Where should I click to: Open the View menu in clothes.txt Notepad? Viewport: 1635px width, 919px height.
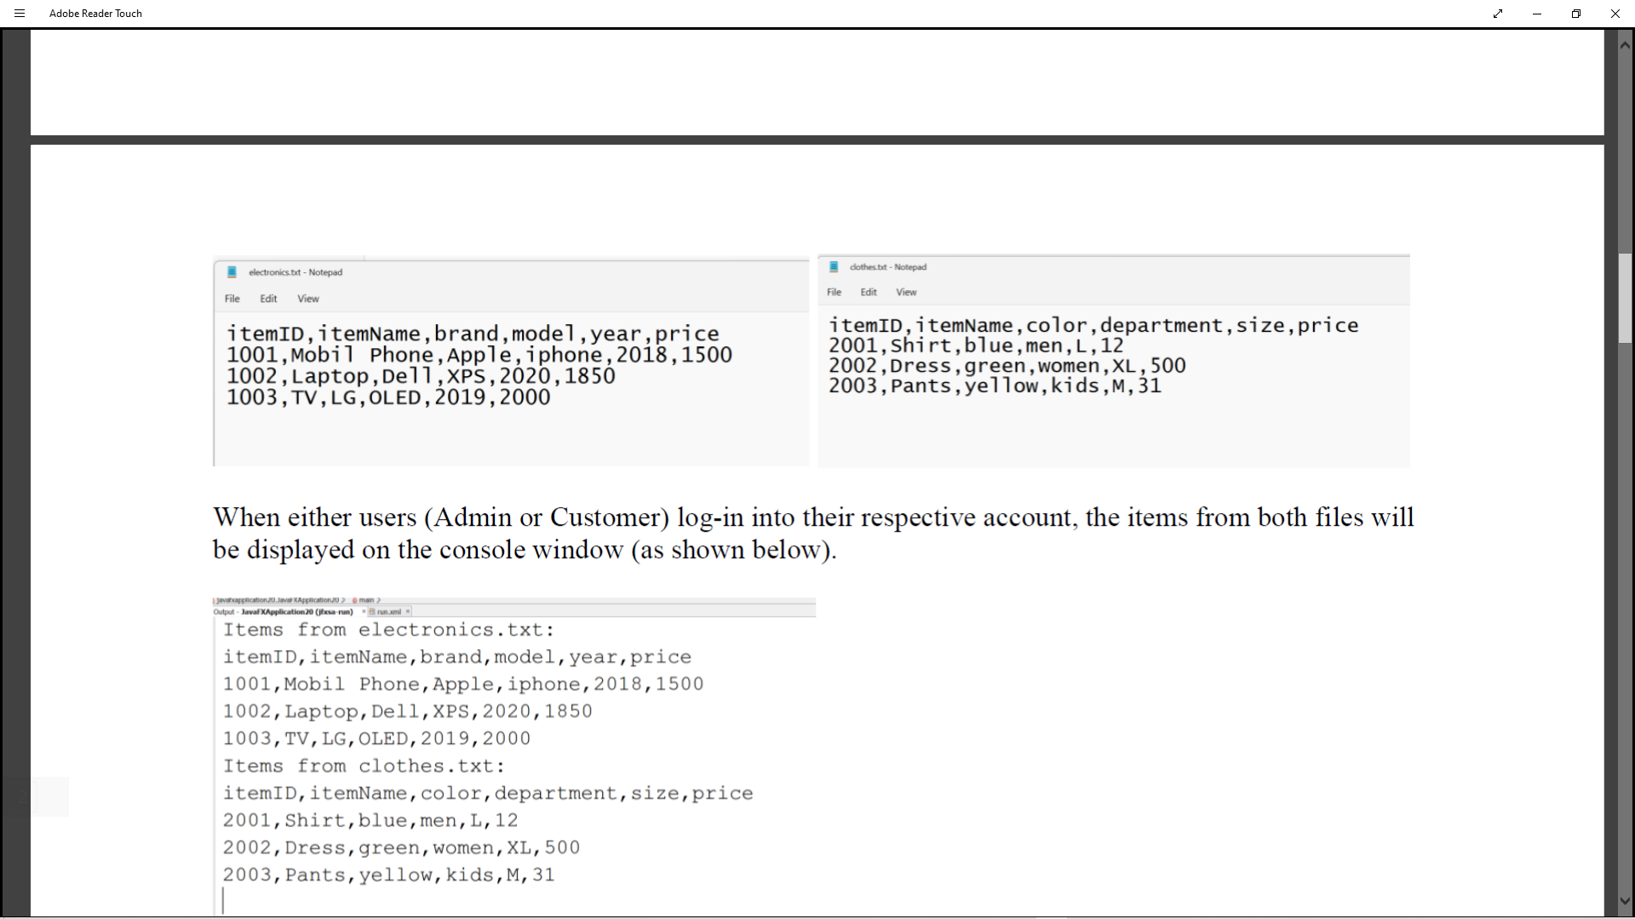coord(906,291)
